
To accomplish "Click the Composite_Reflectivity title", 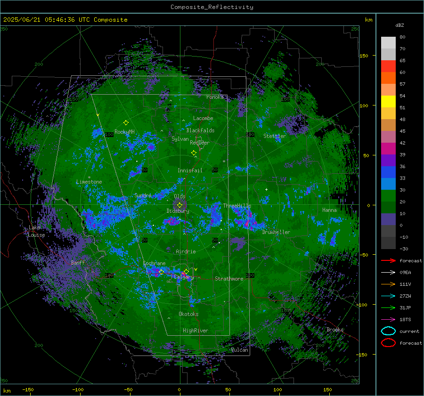I will tap(212, 7).
